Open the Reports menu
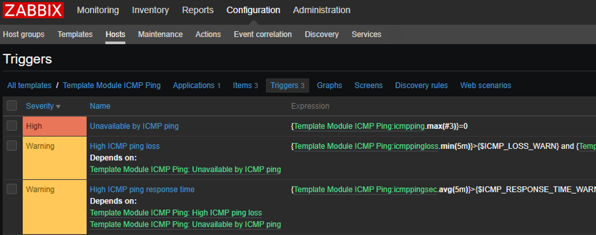 point(197,10)
